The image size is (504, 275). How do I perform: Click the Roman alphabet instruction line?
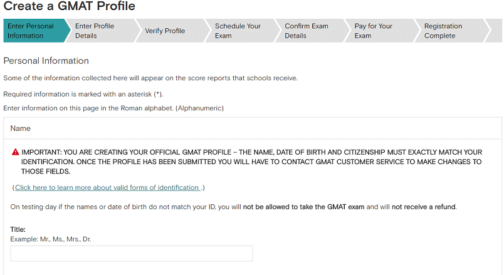[113, 108]
